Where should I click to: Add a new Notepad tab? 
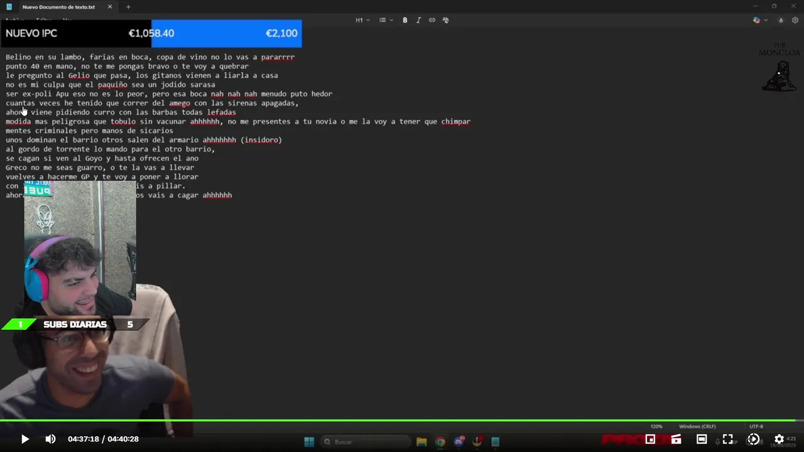128,7
